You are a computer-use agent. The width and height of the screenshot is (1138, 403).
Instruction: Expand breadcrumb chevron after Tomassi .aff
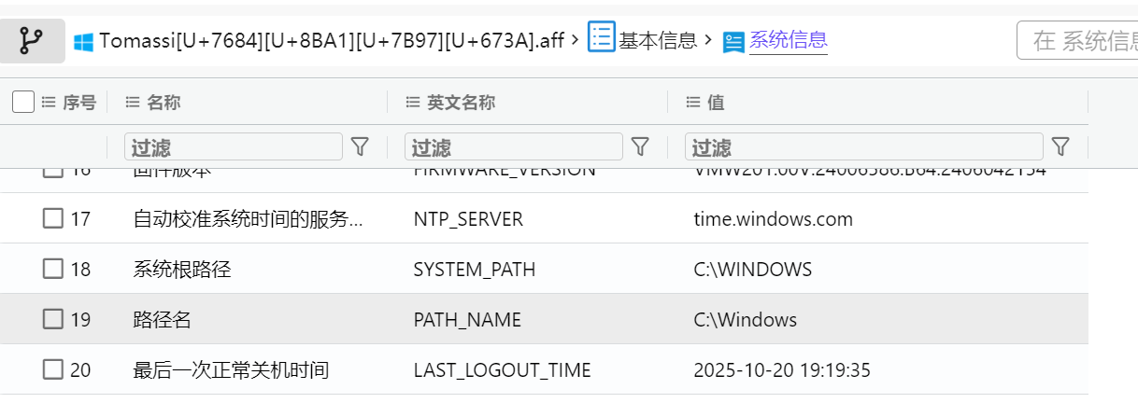click(574, 40)
